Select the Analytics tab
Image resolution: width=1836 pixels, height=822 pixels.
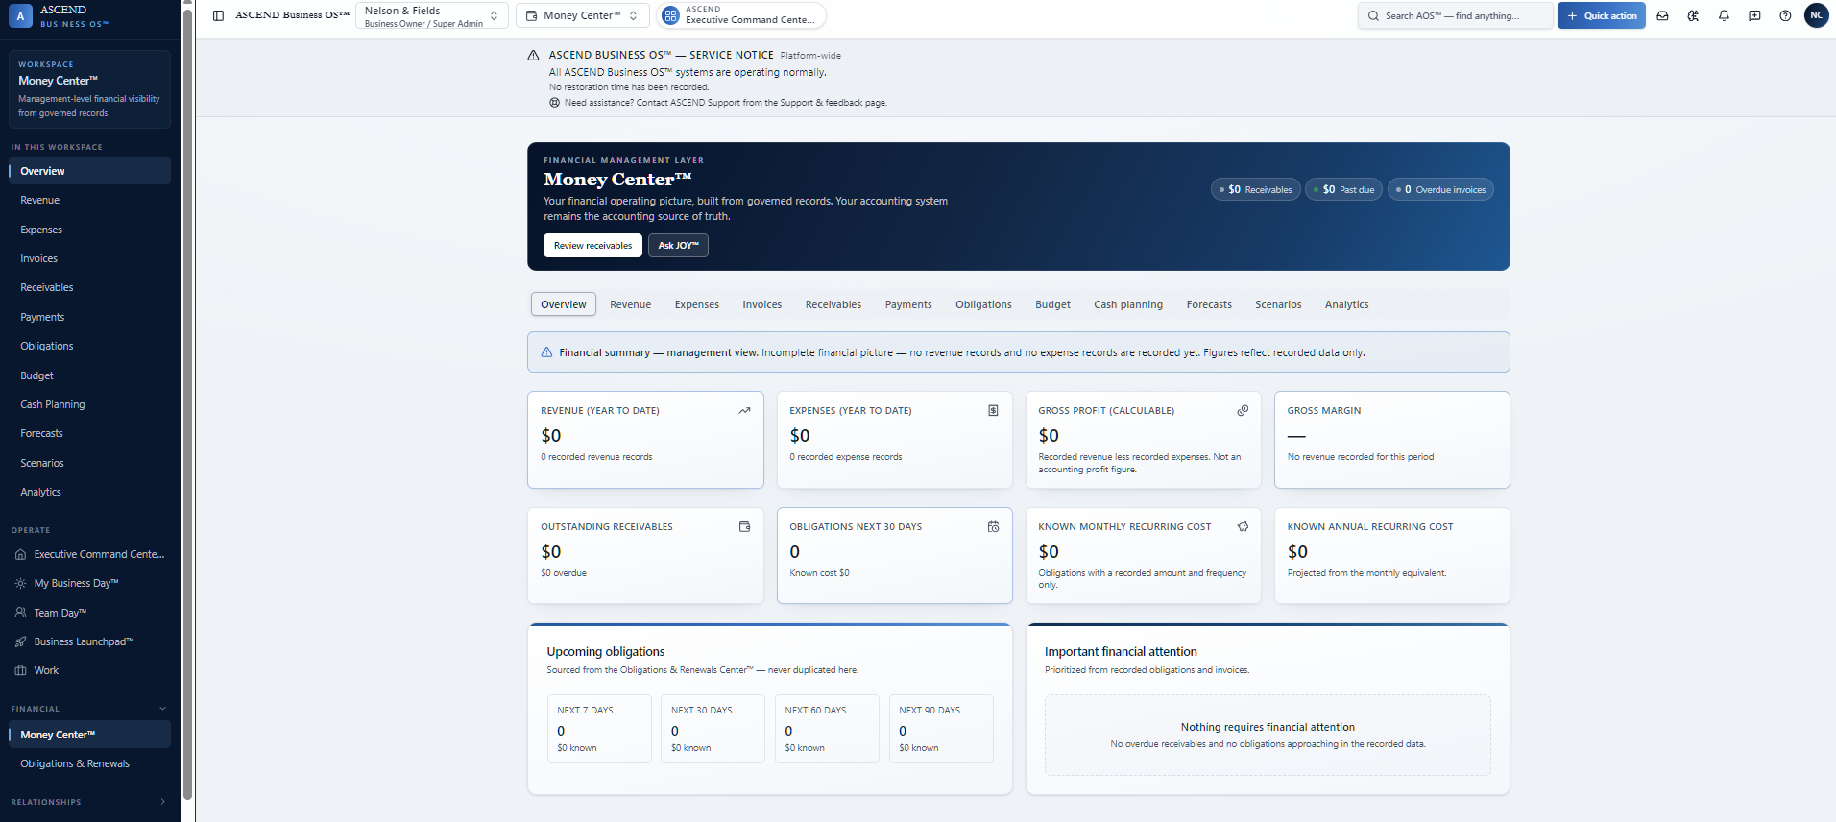point(1346,304)
